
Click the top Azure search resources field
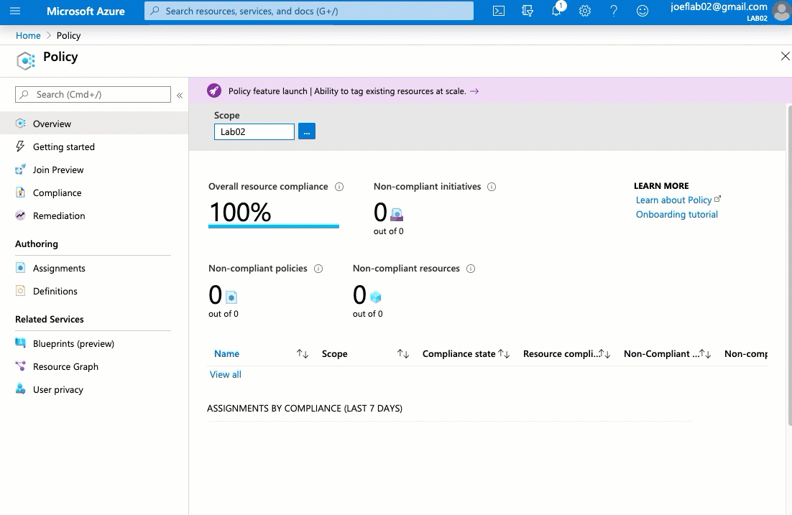click(309, 11)
